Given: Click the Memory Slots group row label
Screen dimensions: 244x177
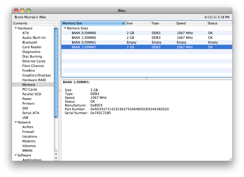Looking at the screenshot, I should (78, 28).
